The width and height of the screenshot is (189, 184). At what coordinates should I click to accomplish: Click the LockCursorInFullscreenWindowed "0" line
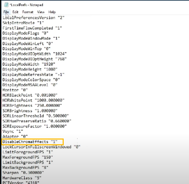[41, 147]
